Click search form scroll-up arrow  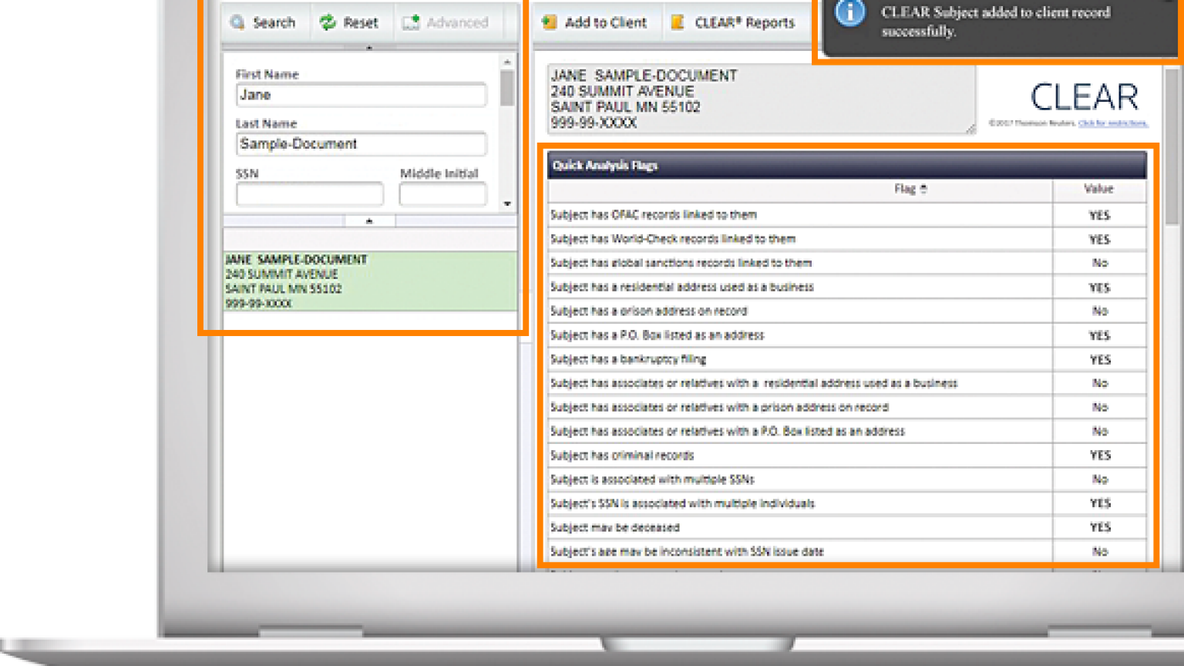[x=507, y=62]
